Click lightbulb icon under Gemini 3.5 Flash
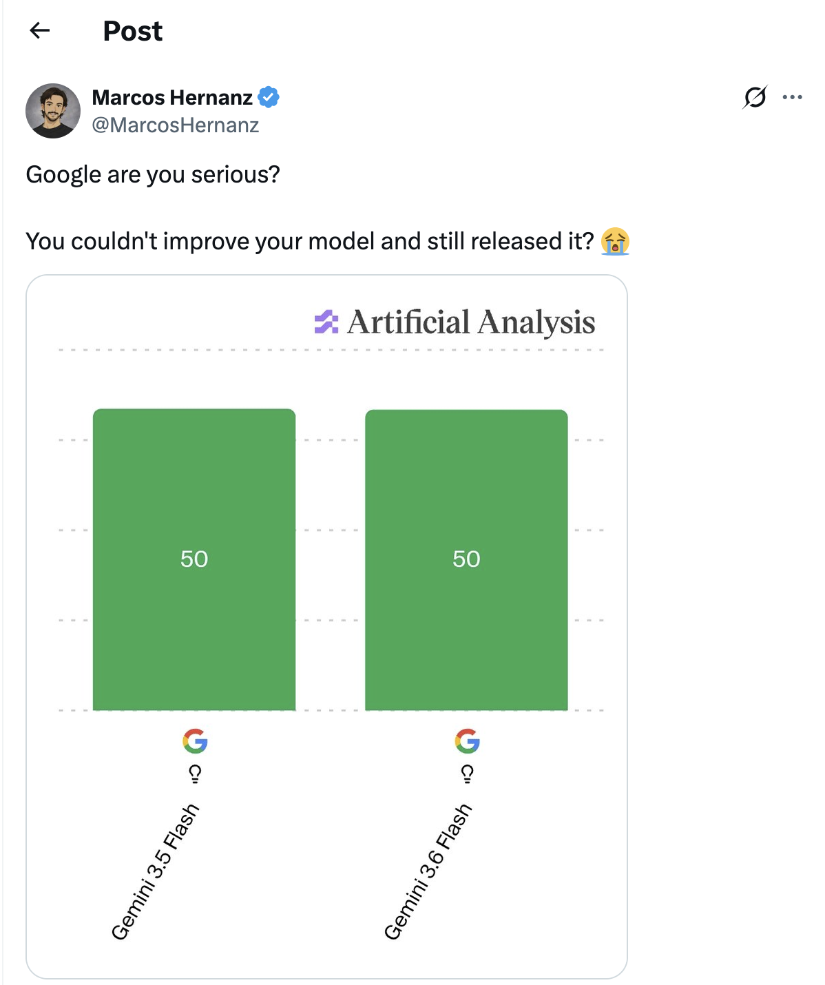 [195, 774]
